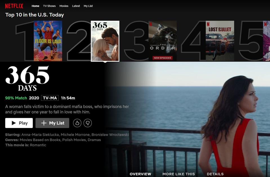This screenshot has width=270, height=177.
Task: Open Polish Movies genre link
Action: [74, 140]
